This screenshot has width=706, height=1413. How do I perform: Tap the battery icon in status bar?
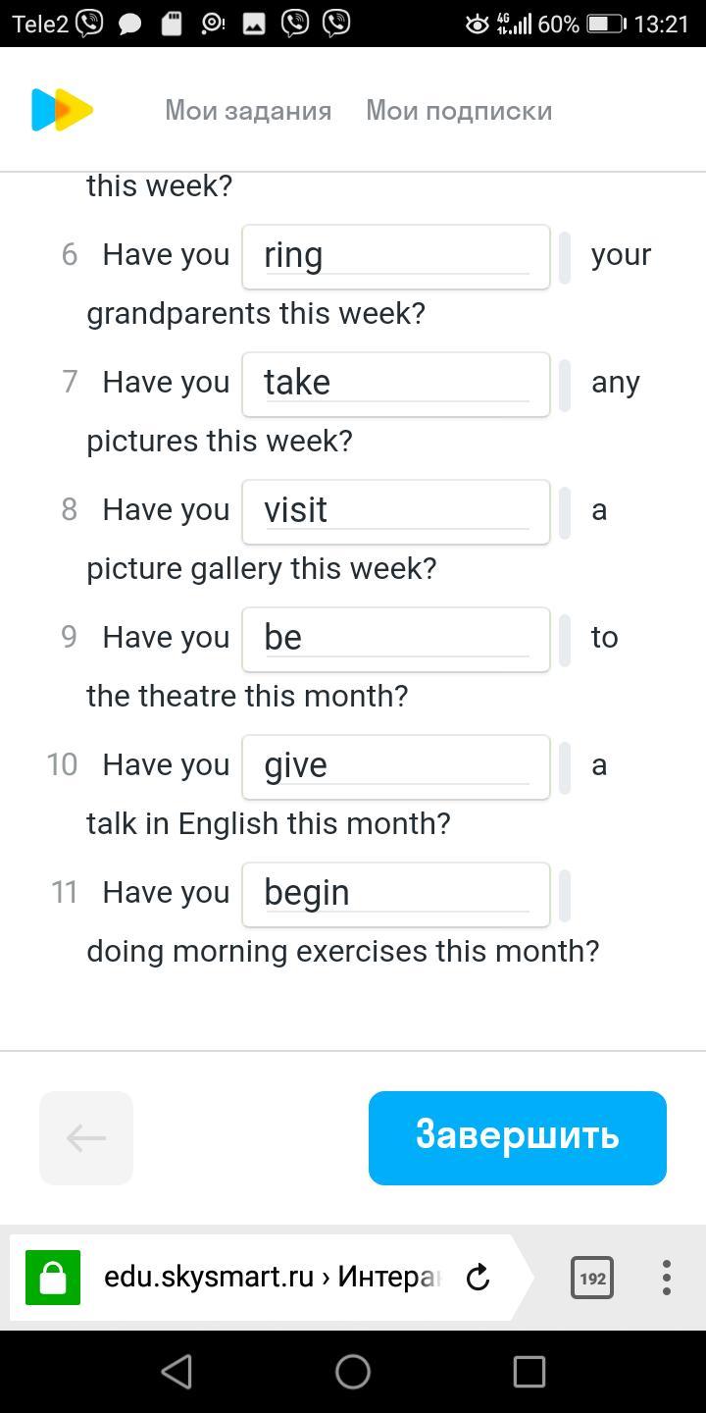click(605, 24)
